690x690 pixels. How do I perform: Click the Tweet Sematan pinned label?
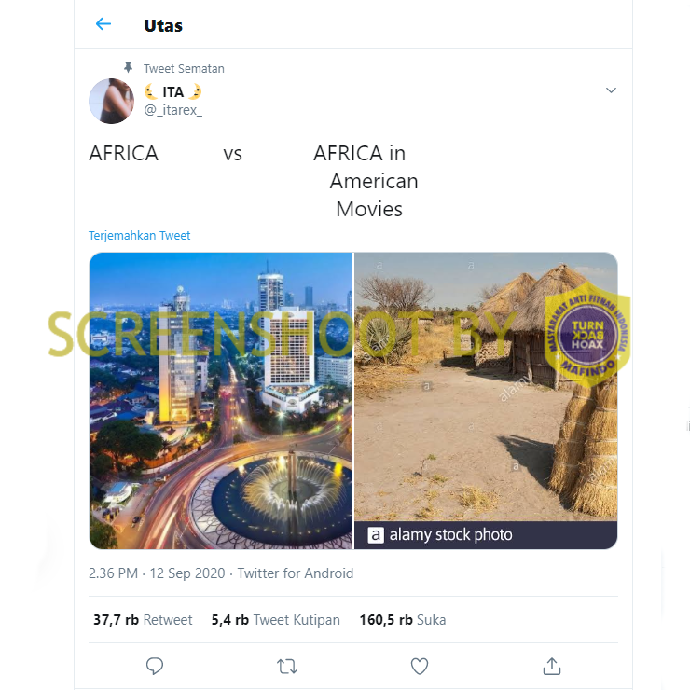[x=184, y=68]
